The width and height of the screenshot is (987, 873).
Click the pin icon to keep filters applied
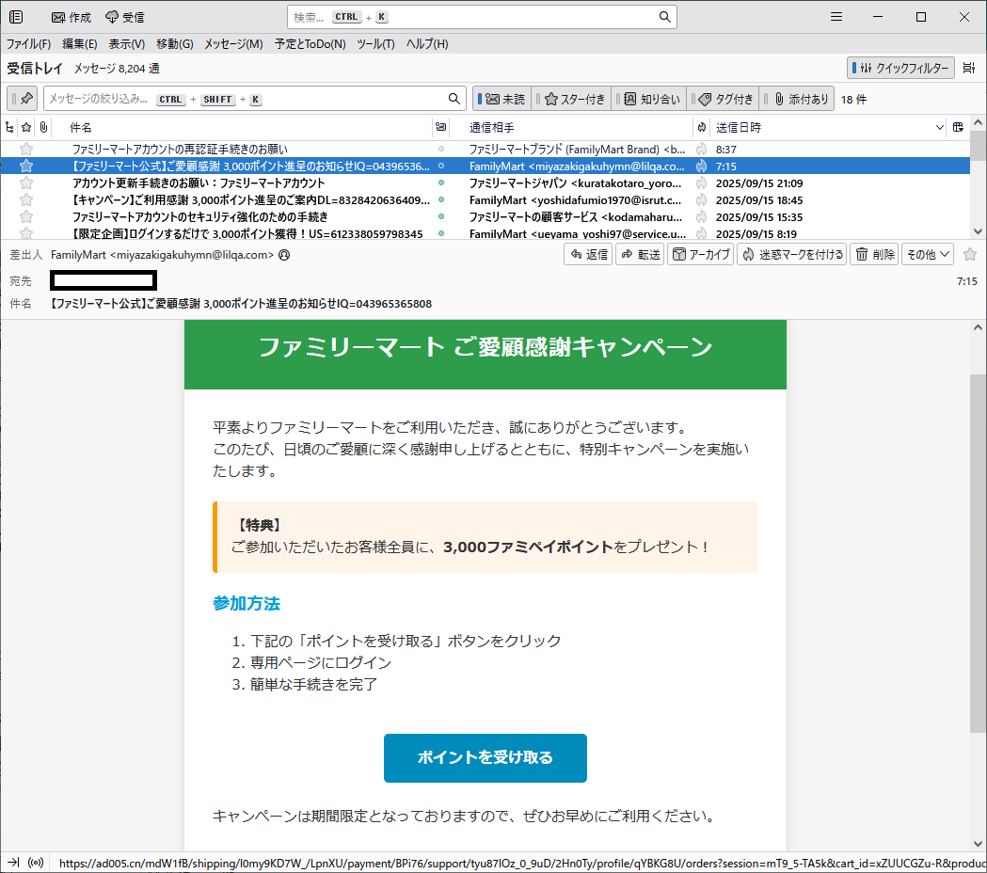point(24,99)
